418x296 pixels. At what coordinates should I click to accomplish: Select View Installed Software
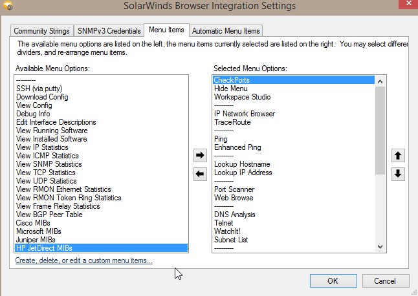102,139
